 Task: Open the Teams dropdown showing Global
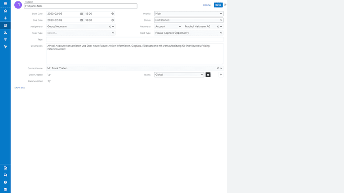point(179,75)
